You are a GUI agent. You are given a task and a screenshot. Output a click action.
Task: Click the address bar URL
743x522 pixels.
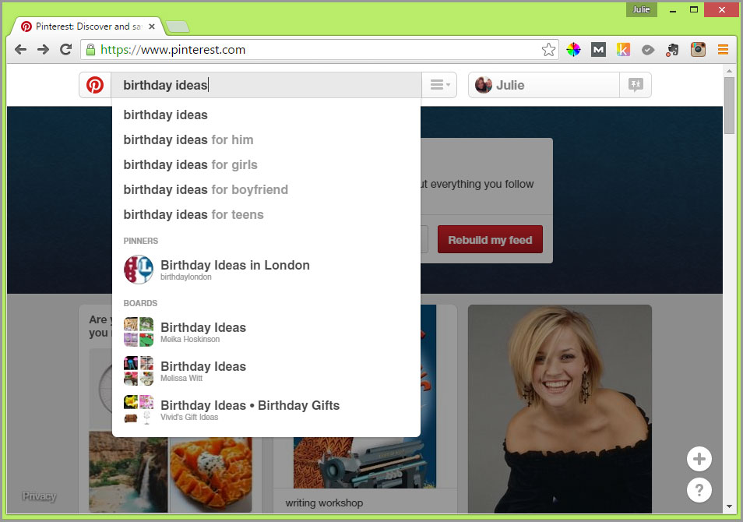[173, 50]
